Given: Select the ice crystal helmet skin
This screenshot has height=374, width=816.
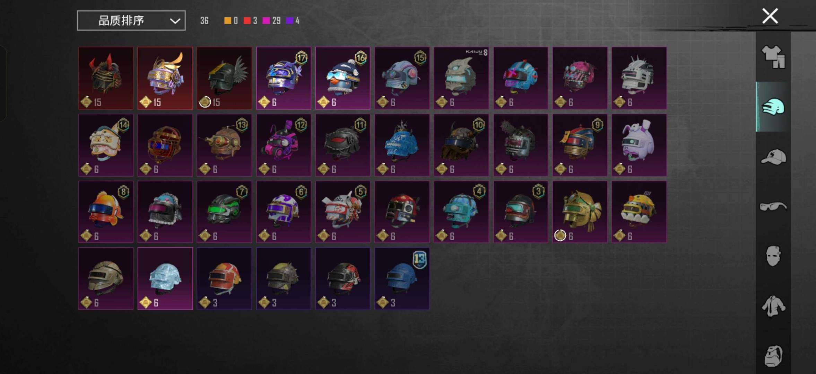Looking at the screenshot, I should [165, 278].
